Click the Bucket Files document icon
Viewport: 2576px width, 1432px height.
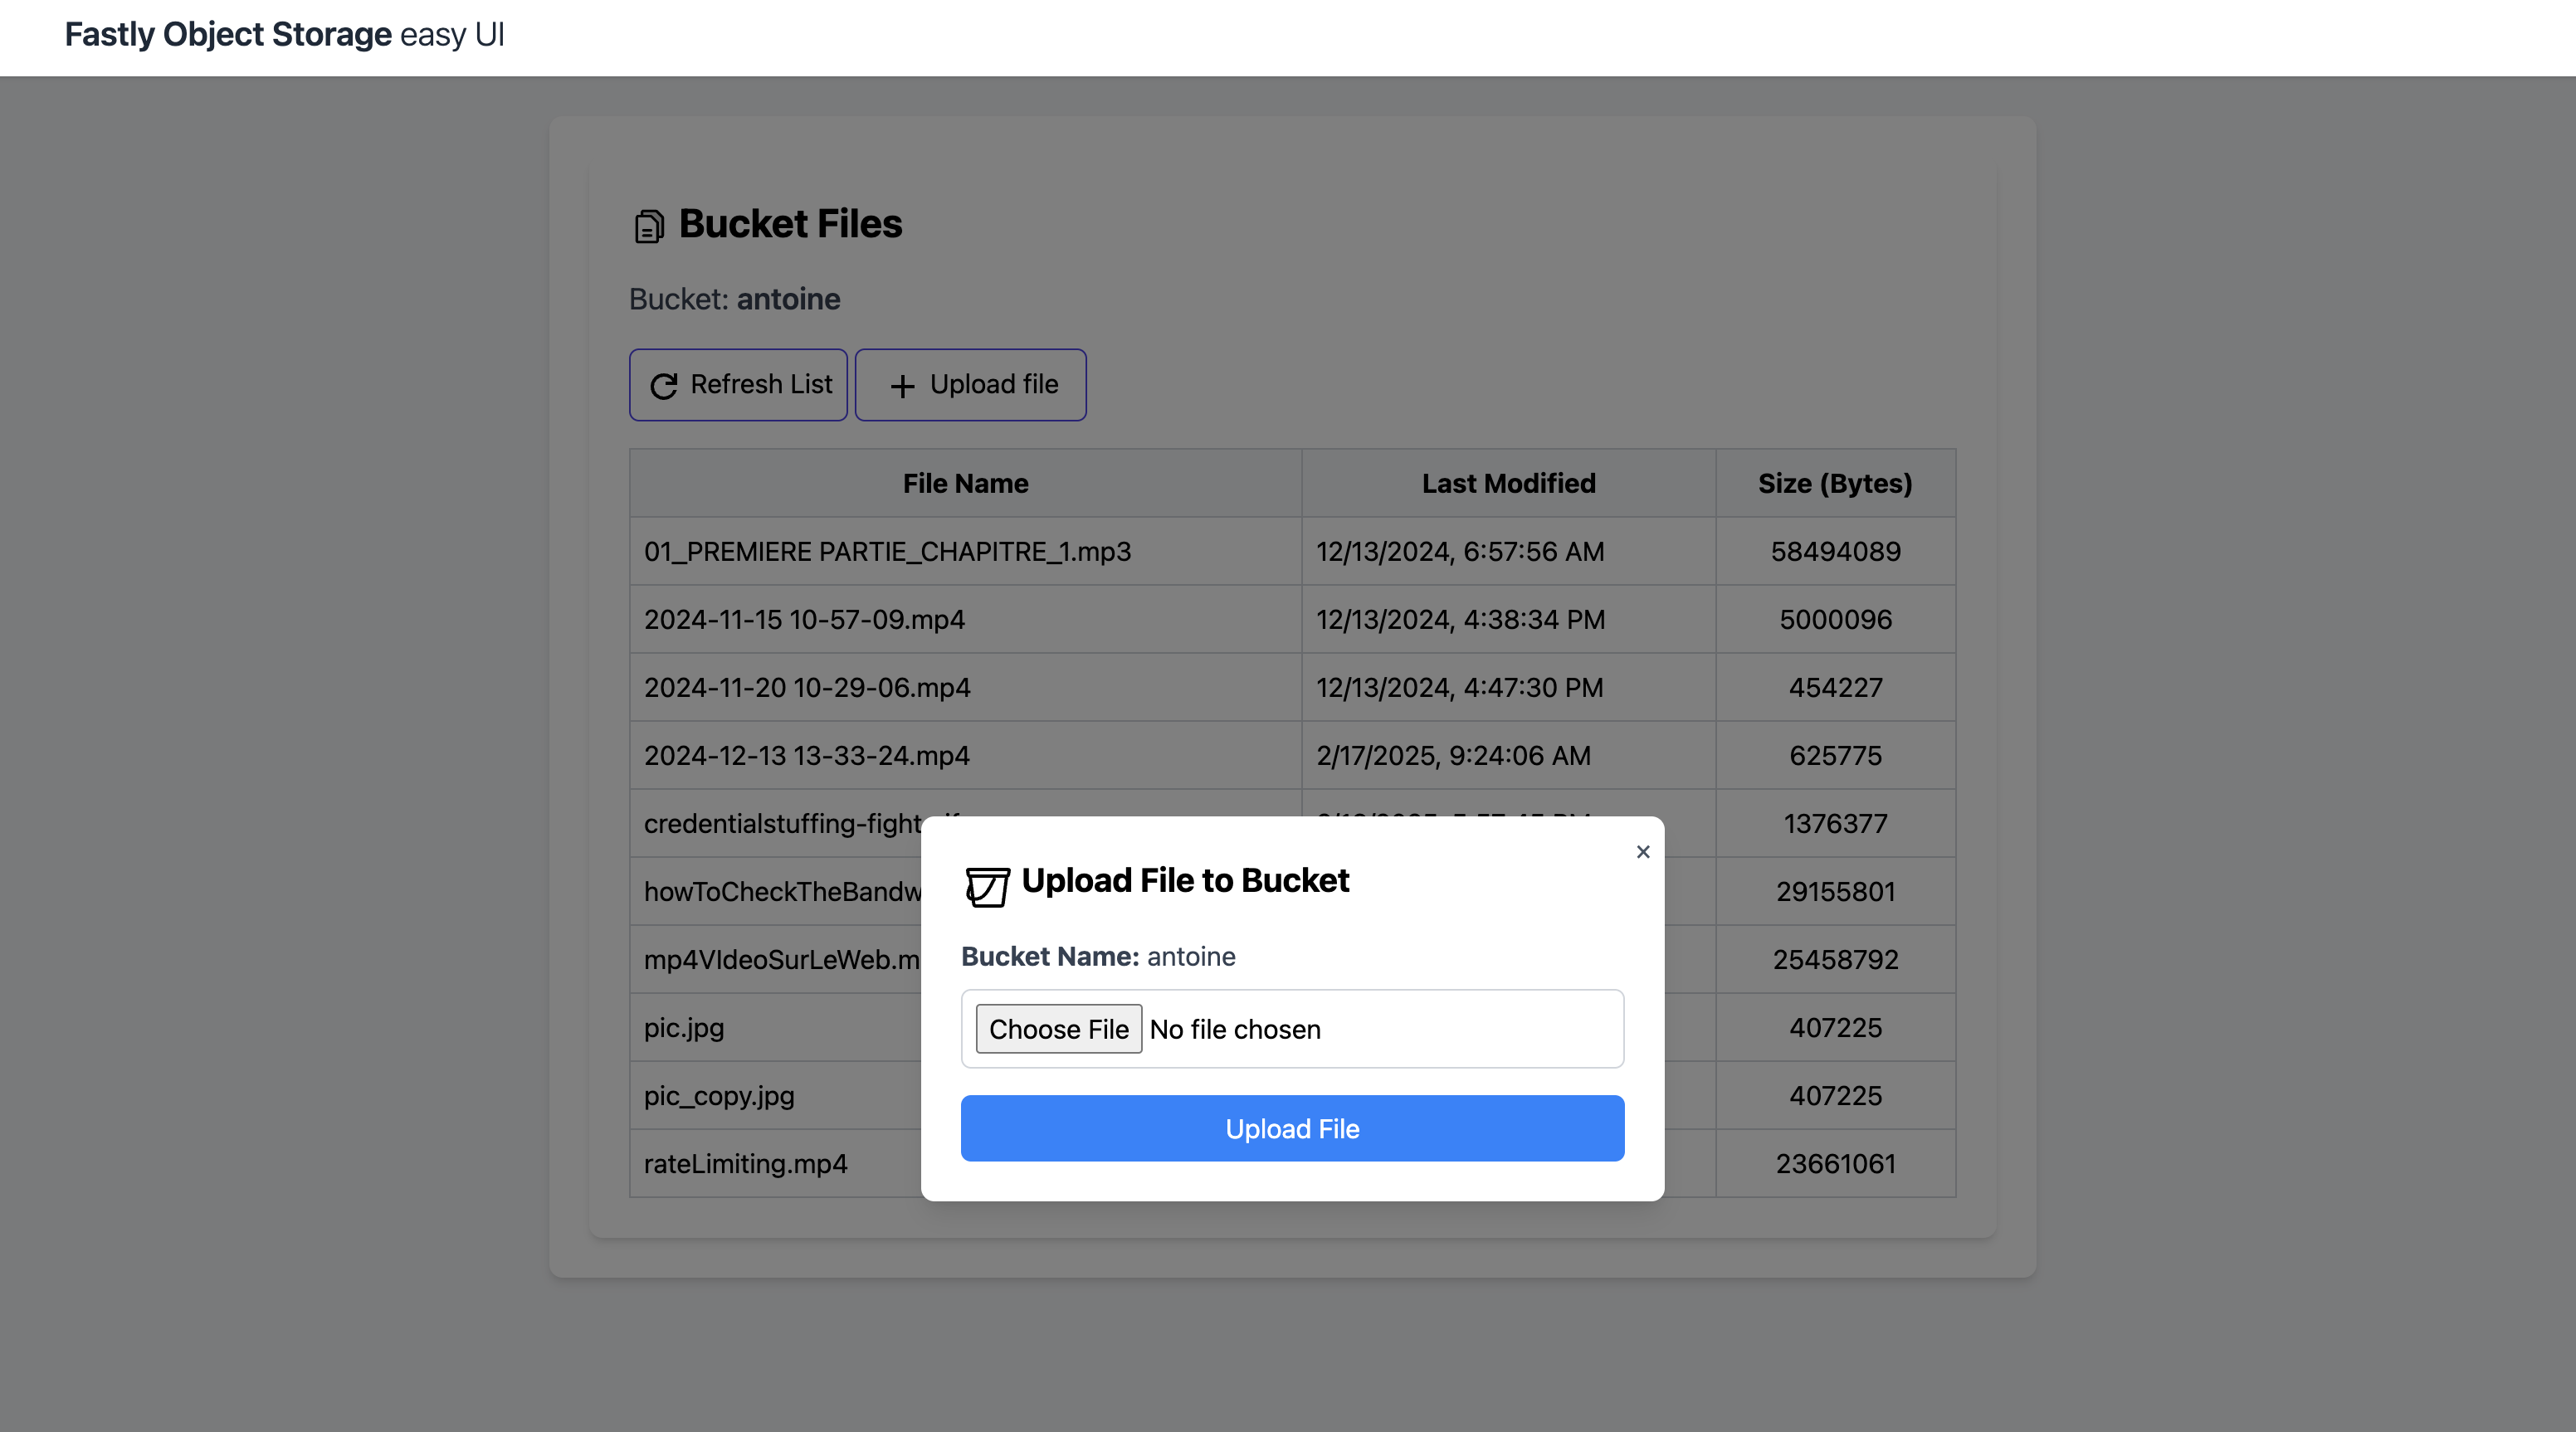[x=648, y=226]
